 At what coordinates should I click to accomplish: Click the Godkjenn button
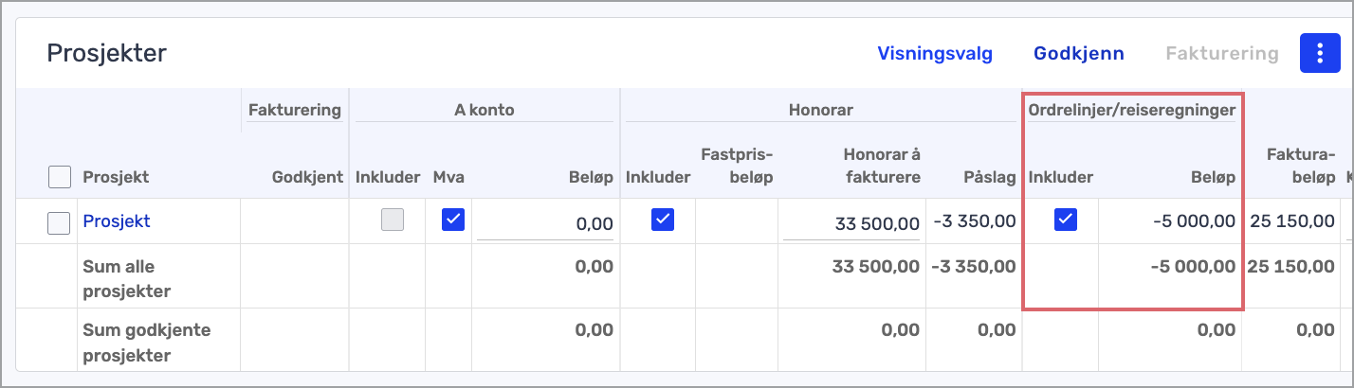coord(1079,53)
